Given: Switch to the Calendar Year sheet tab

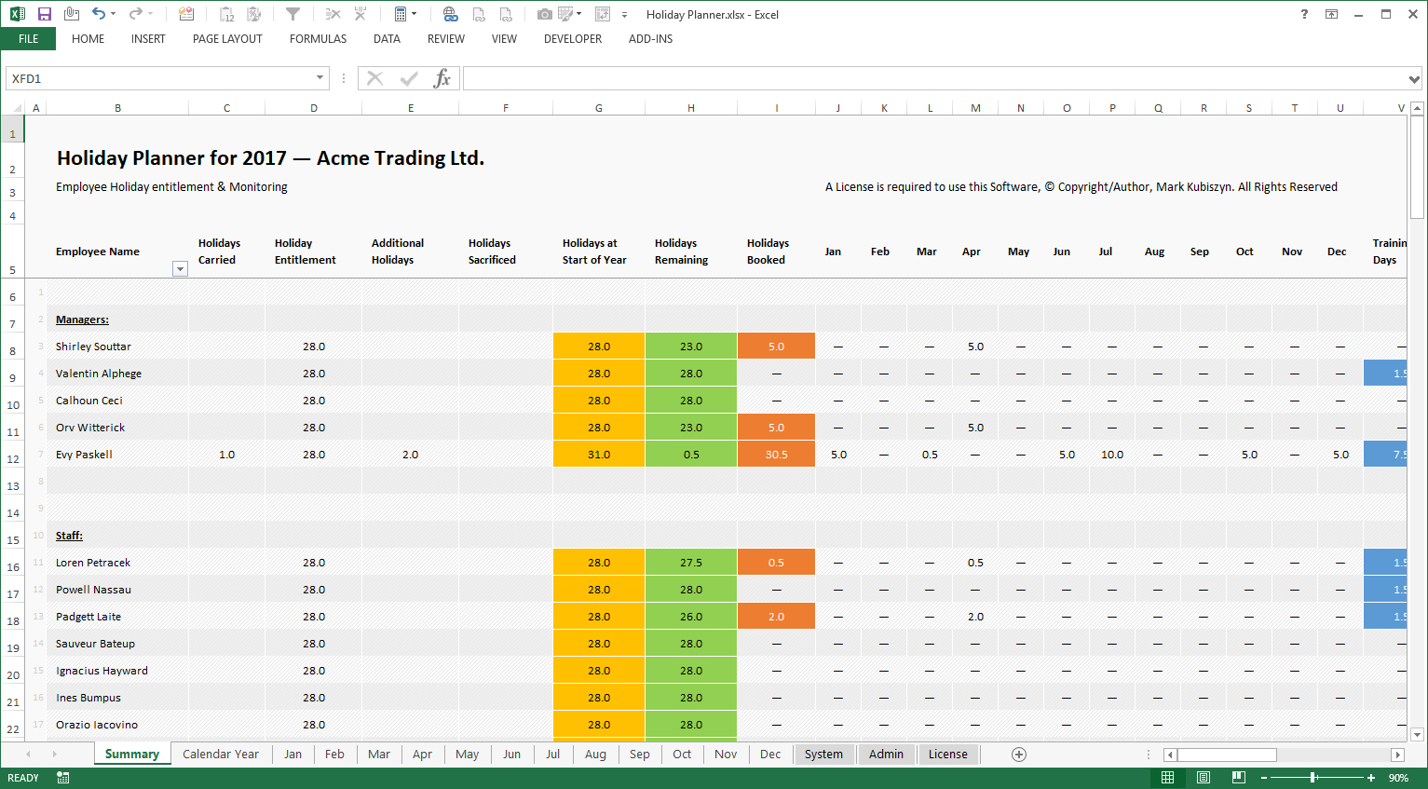Looking at the screenshot, I should [221, 755].
